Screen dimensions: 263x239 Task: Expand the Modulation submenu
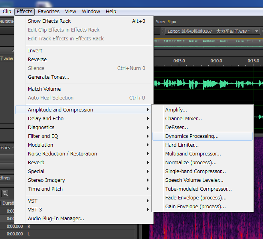point(83,145)
